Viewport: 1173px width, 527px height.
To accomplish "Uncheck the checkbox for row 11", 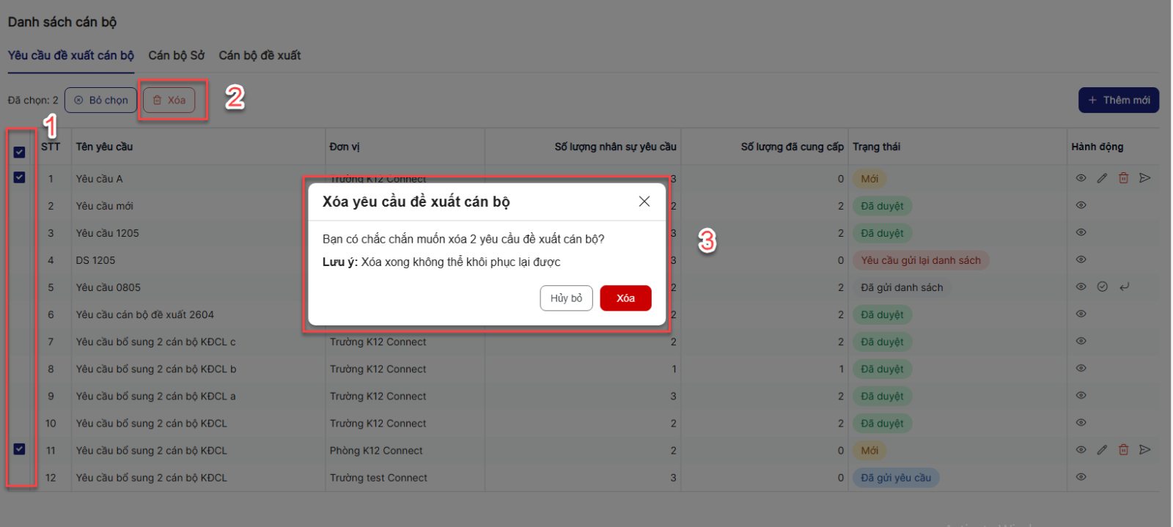I will pos(20,449).
